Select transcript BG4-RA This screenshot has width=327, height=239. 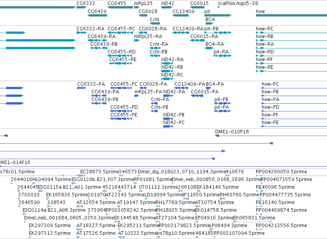click(215, 44)
